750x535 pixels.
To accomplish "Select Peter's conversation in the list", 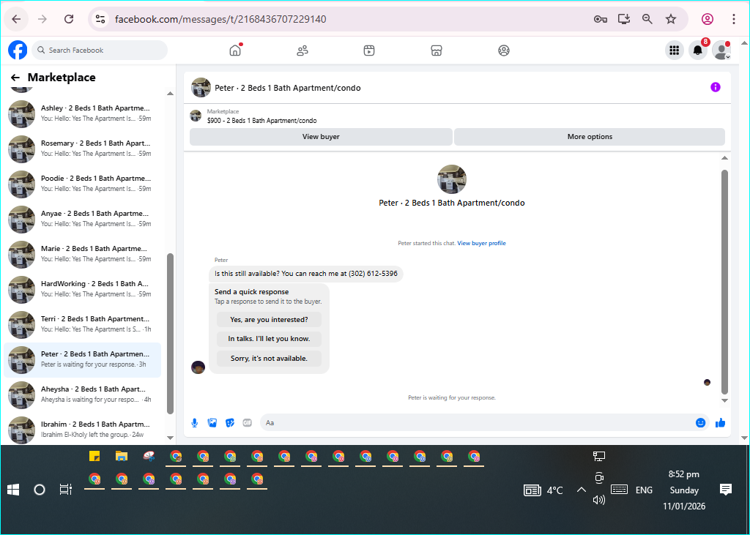I will point(82,359).
